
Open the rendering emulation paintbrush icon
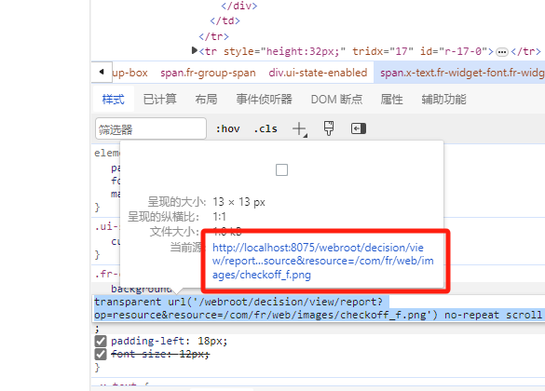[x=329, y=128]
